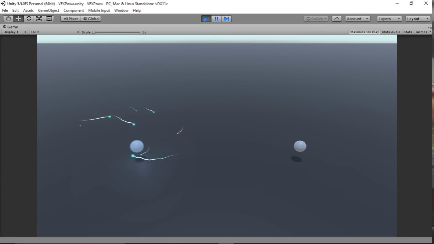Image resolution: width=434 pixels, height=244 pixels.
Task: Select the Rotate tool
Action: (x=28, y=19)
